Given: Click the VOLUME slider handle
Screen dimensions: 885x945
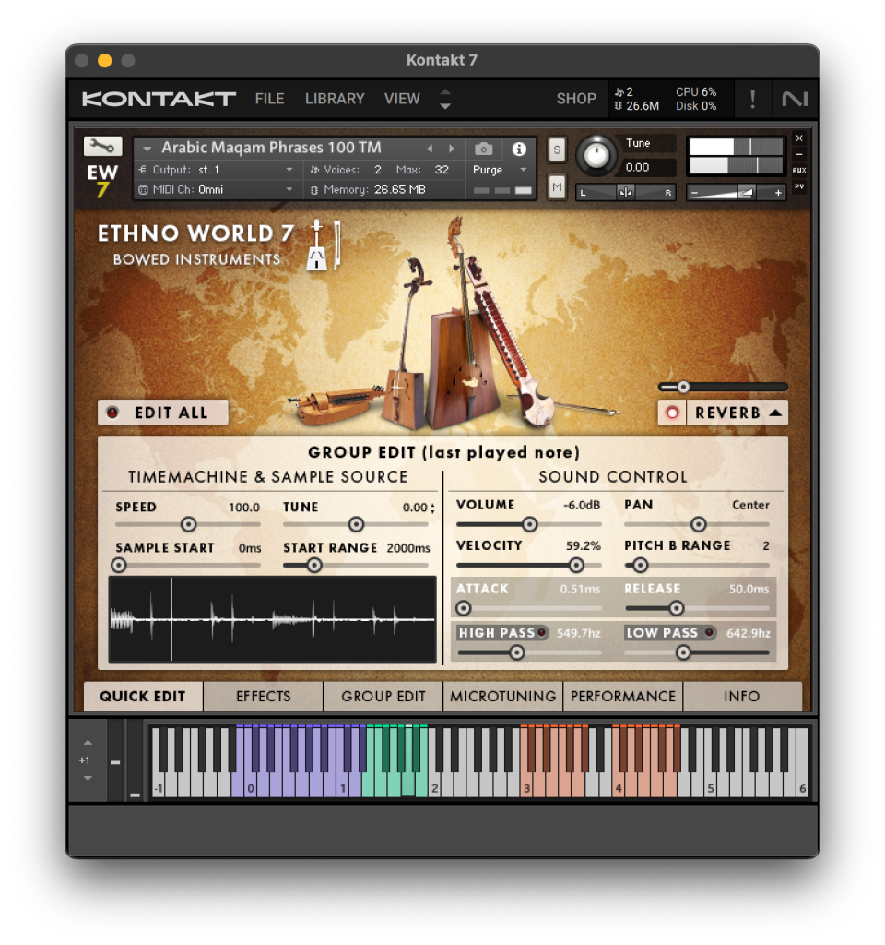Looking at the screenshot, I should (529, 524).
